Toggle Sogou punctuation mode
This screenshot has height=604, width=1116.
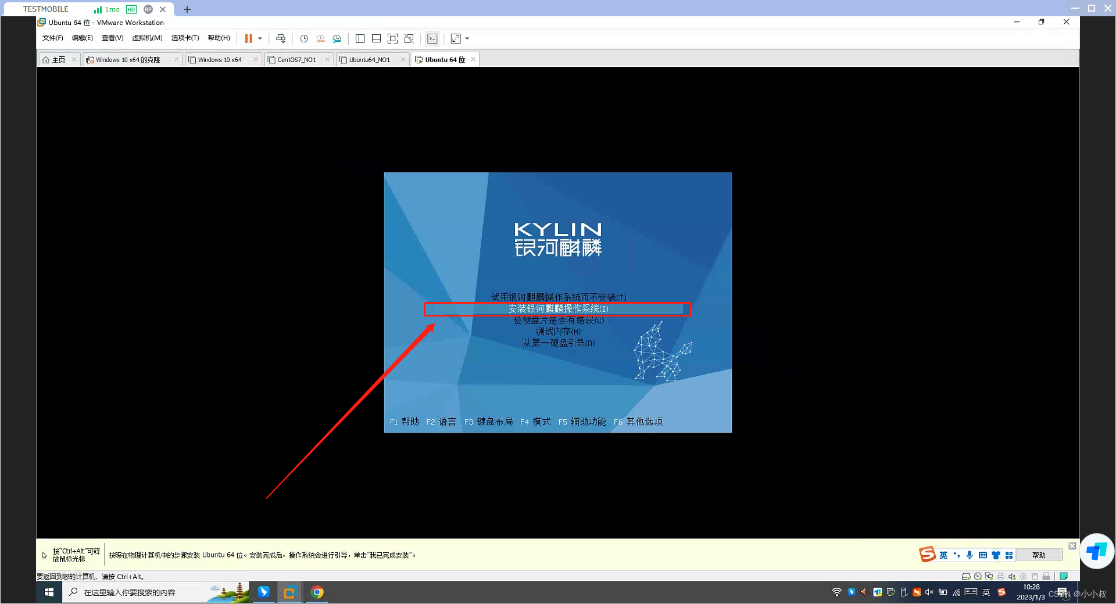coord(957,555)
